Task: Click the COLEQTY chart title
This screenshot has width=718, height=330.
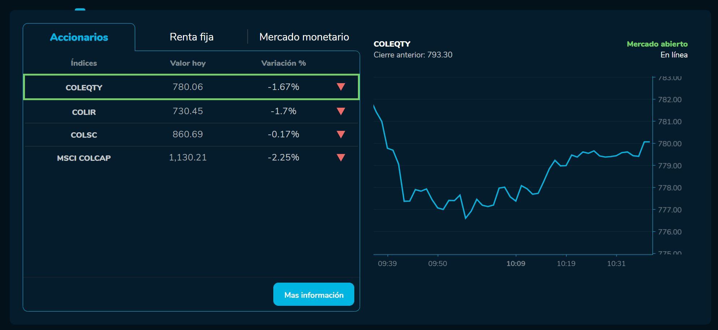Action: coord(392,44)
